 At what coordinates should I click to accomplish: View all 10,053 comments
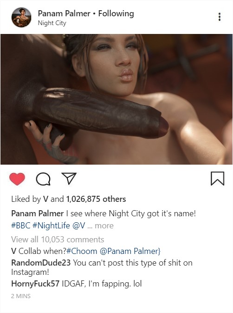coord(58,240)
